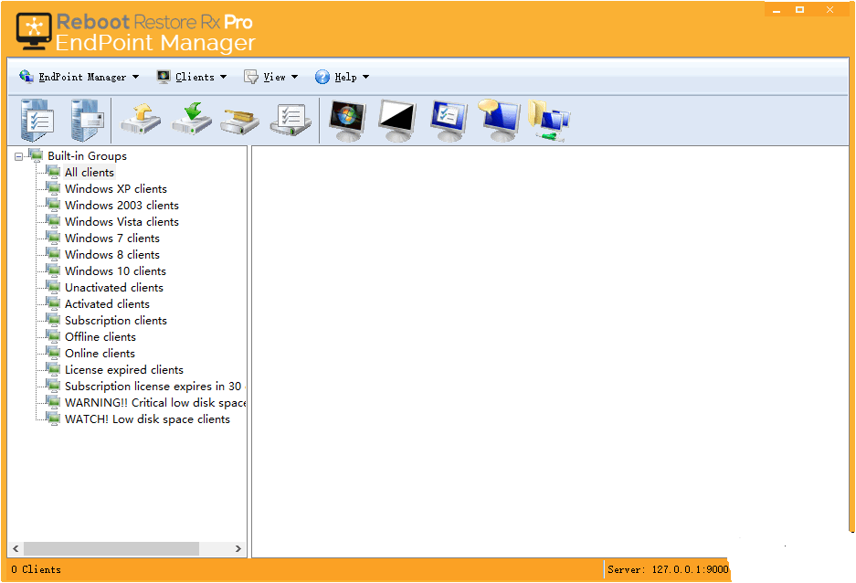Select the Offline clients group

pyautogui.click(x=100, y=337)
